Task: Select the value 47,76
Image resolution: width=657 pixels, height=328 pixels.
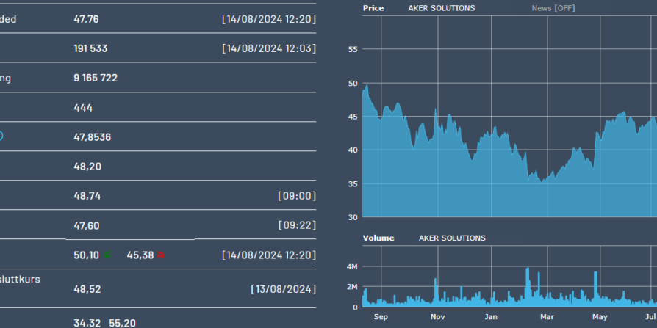Action: coord(86,19)
